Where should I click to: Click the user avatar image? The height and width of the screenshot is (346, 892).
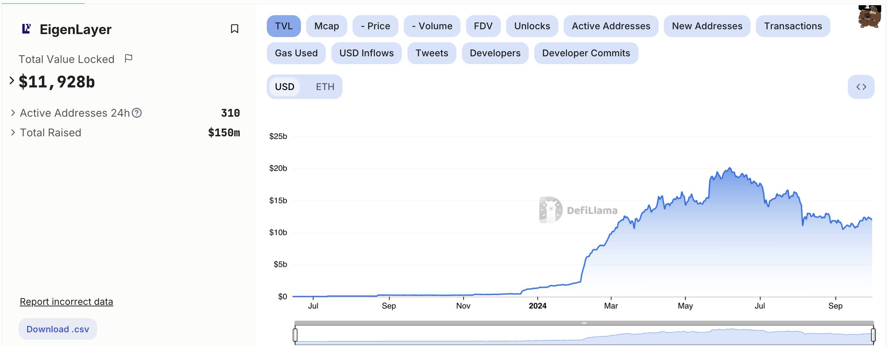[x=869, y=16]
